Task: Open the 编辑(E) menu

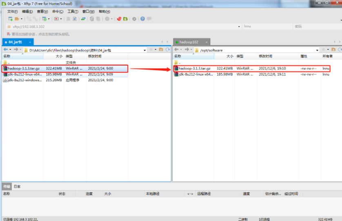Action: pos(27,11)
